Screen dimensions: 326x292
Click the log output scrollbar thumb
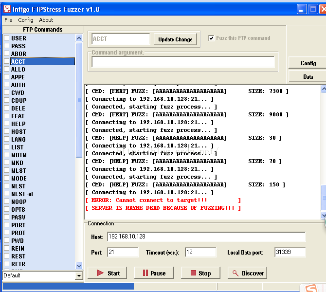tap(324, 198)
